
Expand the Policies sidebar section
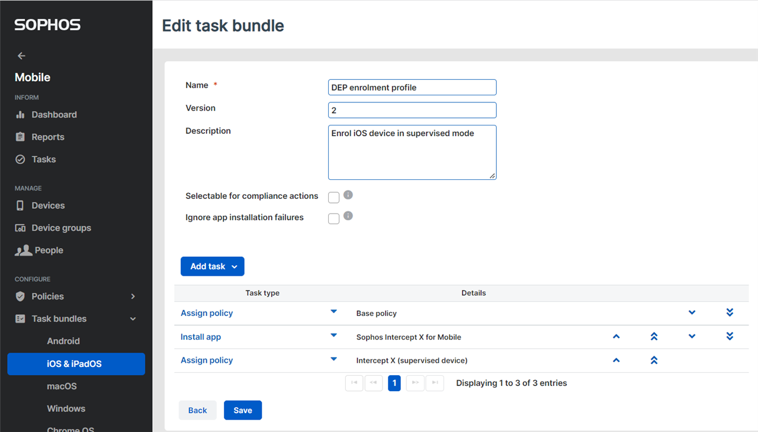tap(133, 296)
